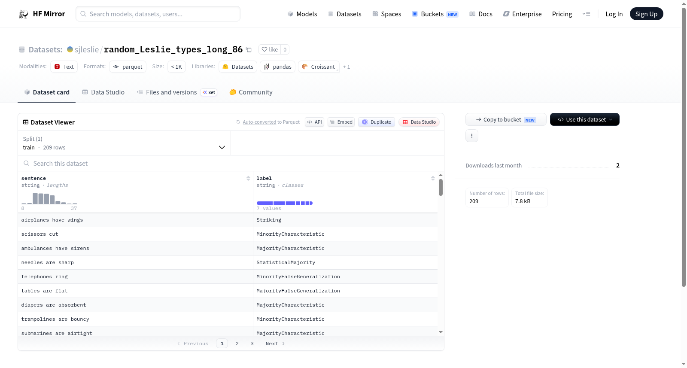Open the Split train dropdown
The height and width of the screenshot is (368, 687).
[124, 143]
